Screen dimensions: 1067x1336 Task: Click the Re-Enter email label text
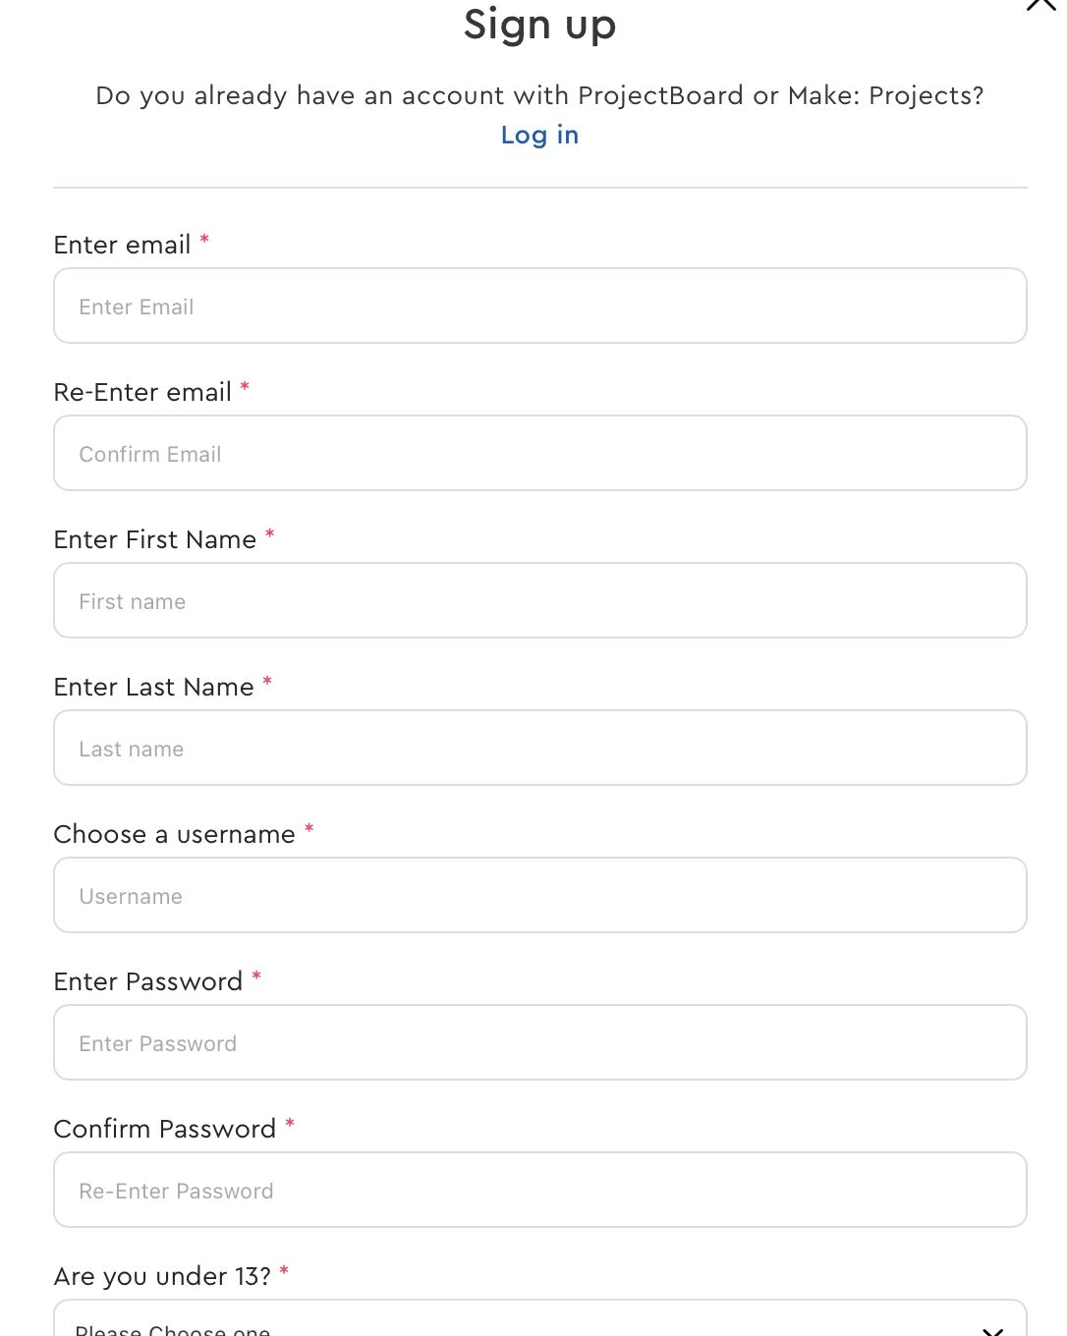142,392
